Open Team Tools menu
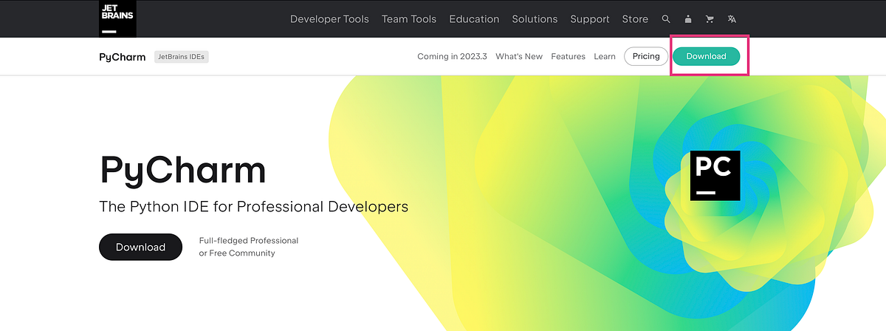Image resolution: width=886 pixels, height=331 pixels. (x=409, y=19)
